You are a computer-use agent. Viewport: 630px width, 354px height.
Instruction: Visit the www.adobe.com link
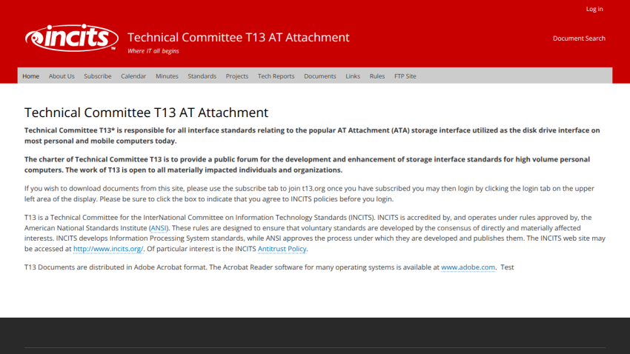pyautogui.click(x=468, y=267)
